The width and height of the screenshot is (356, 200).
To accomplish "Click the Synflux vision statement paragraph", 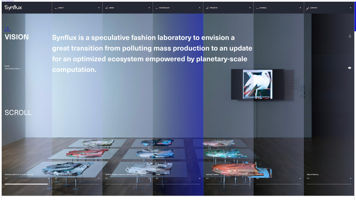I will click(x=152, y=53).
